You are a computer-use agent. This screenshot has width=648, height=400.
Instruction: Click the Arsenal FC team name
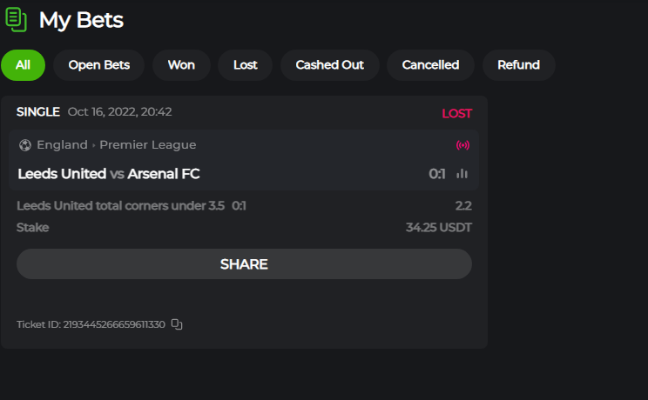[164, 174]
